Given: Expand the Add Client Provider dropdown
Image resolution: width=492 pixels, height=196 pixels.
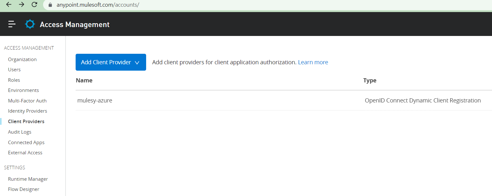Looking at the screenshot, I should click(x=111, y=62).
